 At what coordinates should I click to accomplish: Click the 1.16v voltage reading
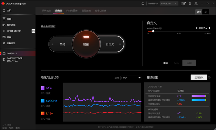49,114
